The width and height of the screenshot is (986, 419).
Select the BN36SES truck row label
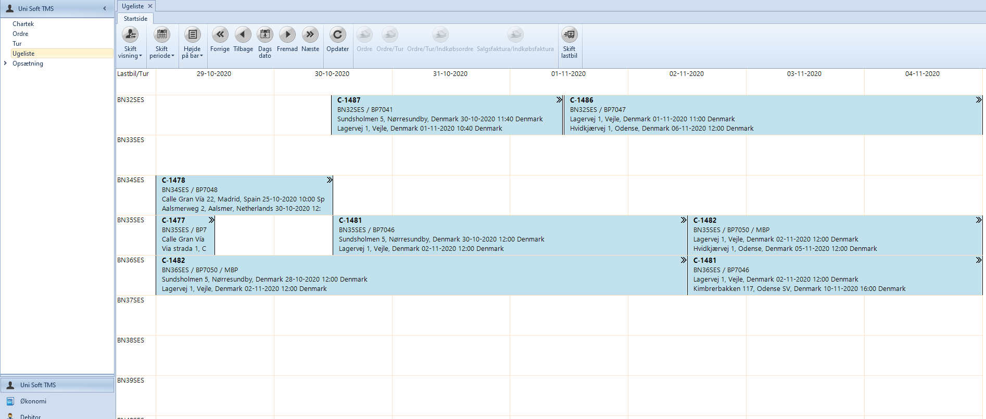pyautogui.click(x=131, y=260)
